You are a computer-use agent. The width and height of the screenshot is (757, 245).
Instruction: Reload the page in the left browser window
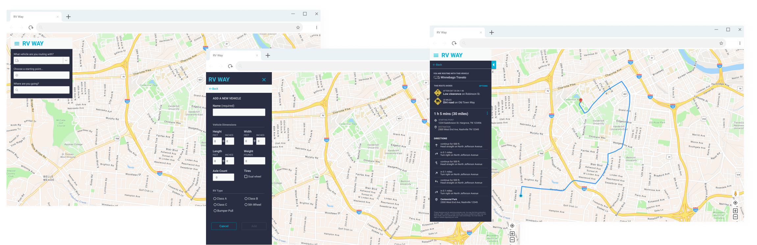[31, 28]
